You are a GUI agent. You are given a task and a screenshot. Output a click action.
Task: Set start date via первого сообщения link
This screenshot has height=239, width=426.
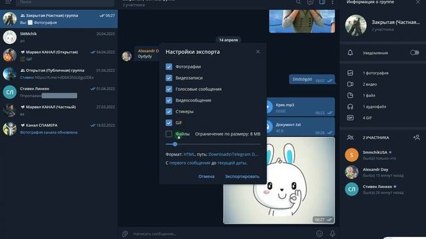tap(190, 163)
